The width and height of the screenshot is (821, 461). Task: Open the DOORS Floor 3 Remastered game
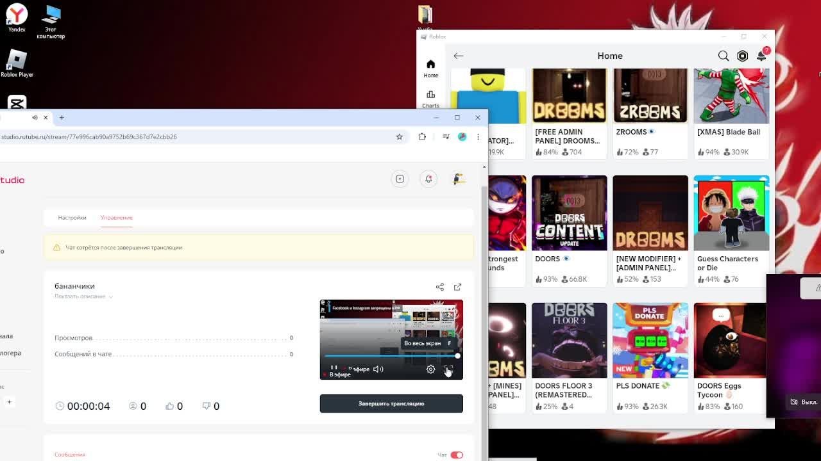click(x=569, y=340)
